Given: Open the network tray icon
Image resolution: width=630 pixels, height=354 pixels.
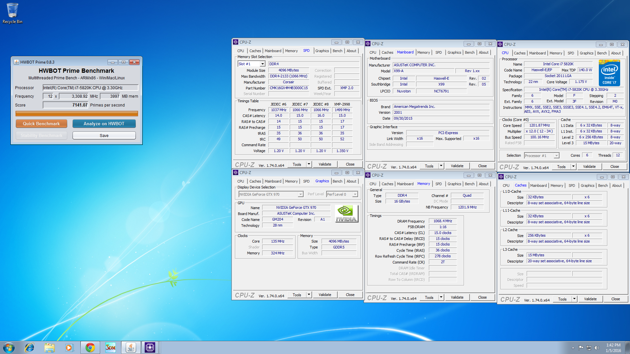Looking at the screenshot, I should click(x=589, y=348).
